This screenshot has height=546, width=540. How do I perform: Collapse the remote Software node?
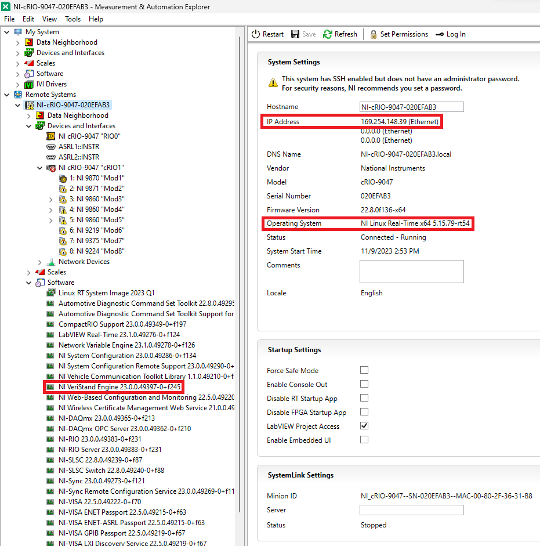click(x=29, y=283)
